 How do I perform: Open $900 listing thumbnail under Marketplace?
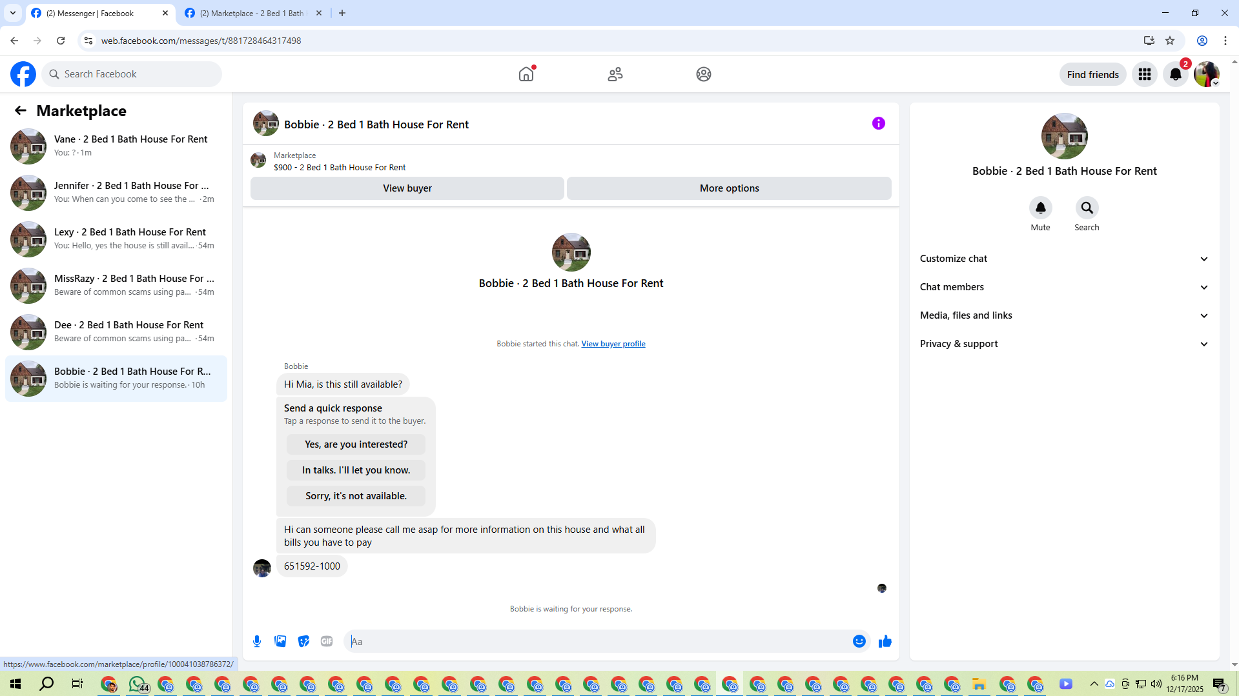tap(258, 160)
